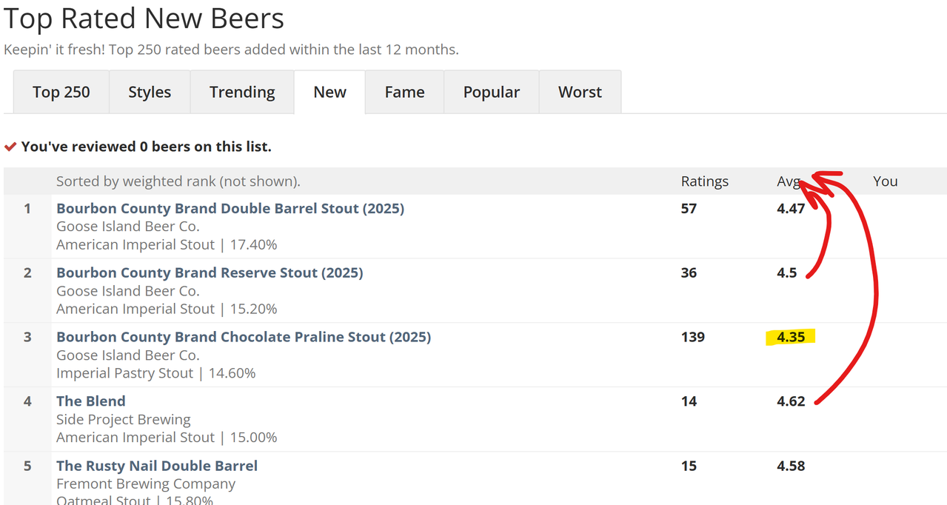
Task: Visit Fremont Brewing Company brewery page
Action: click(146, 484)
